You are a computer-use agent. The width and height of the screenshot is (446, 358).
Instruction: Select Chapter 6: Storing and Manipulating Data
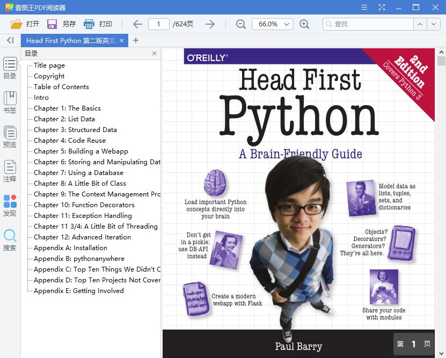tap(97, 162)
